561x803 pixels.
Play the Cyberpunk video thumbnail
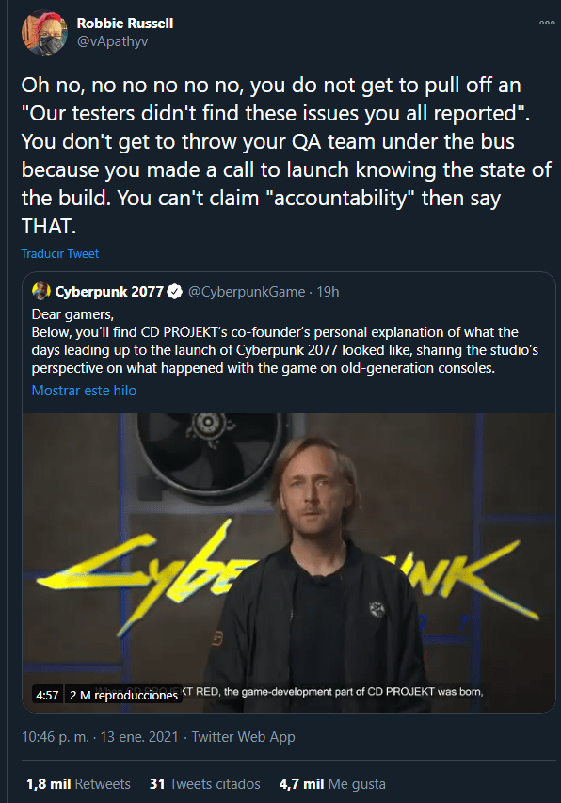pos(289,562)
